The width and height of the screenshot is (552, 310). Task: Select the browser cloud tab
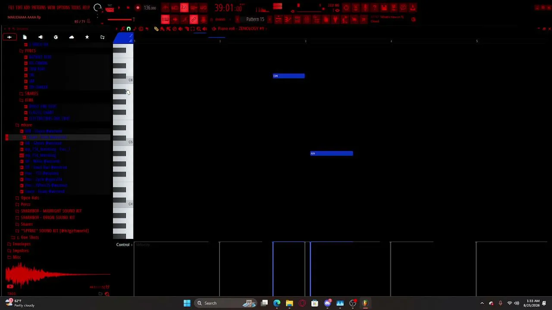(72, 37)
